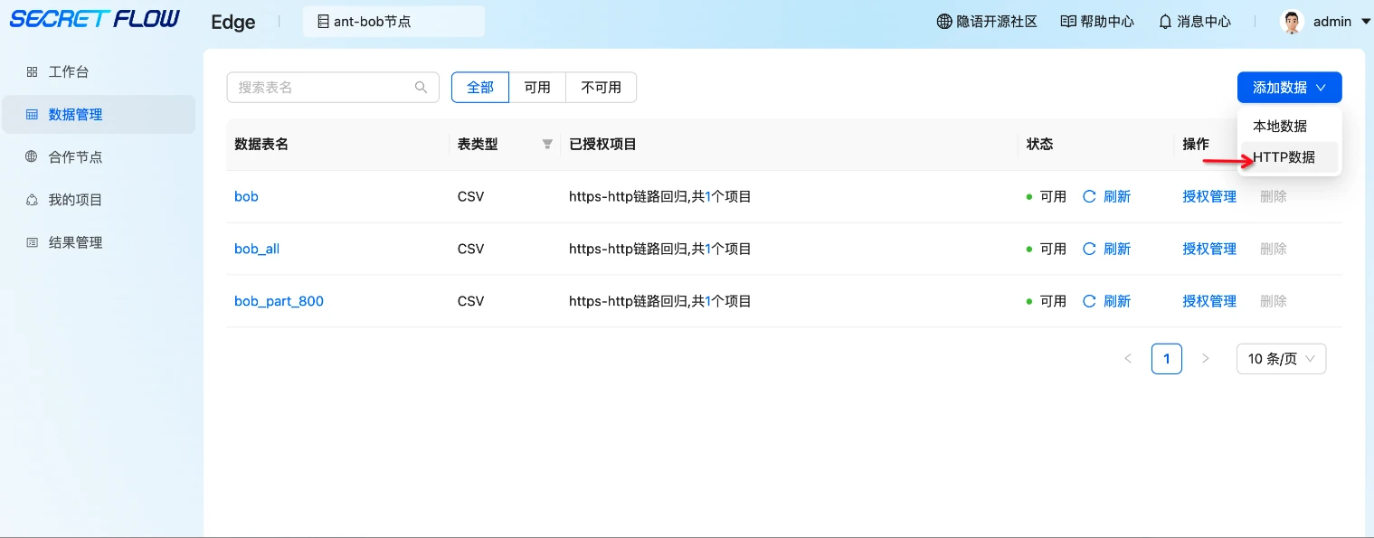This screenshot has height=538, width=1374.
Task: Click the 状态 column header
Action: click(x=1040, y=144)
